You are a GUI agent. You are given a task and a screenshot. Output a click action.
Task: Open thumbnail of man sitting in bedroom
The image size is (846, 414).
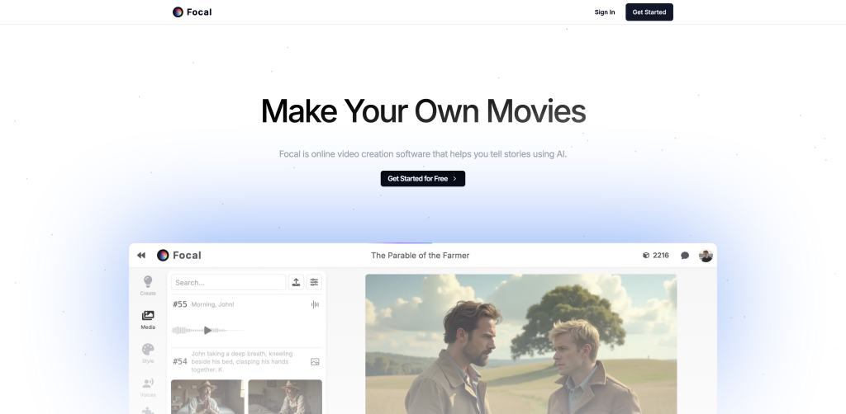point(285,397)
